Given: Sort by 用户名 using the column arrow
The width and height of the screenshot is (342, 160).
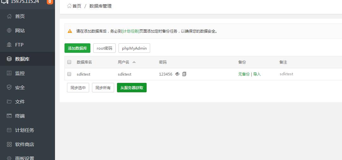Looking at the screenshot, I should click(x=134, y=62).
